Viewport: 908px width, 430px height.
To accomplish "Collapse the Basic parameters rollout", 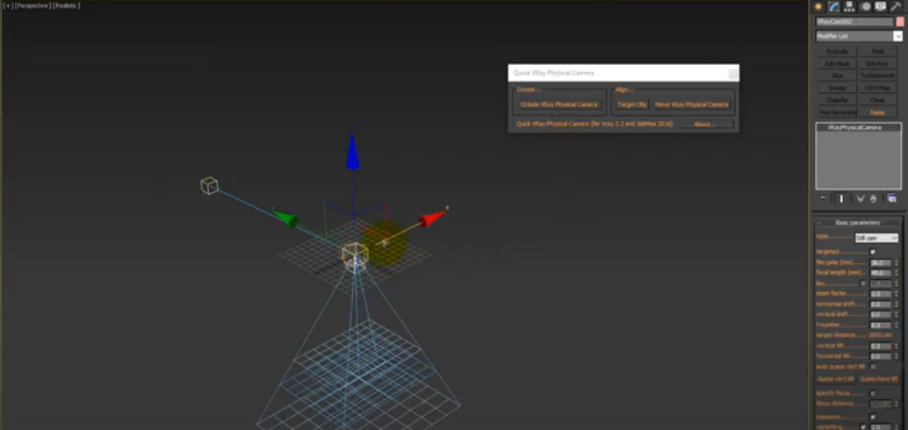I will coord(857,223).
